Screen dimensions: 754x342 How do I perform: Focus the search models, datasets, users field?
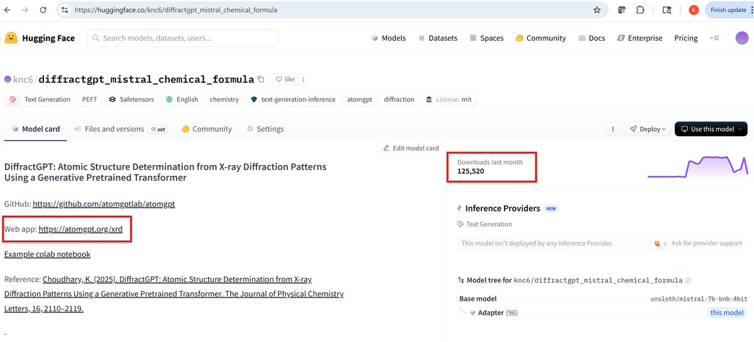click(183, 38)
